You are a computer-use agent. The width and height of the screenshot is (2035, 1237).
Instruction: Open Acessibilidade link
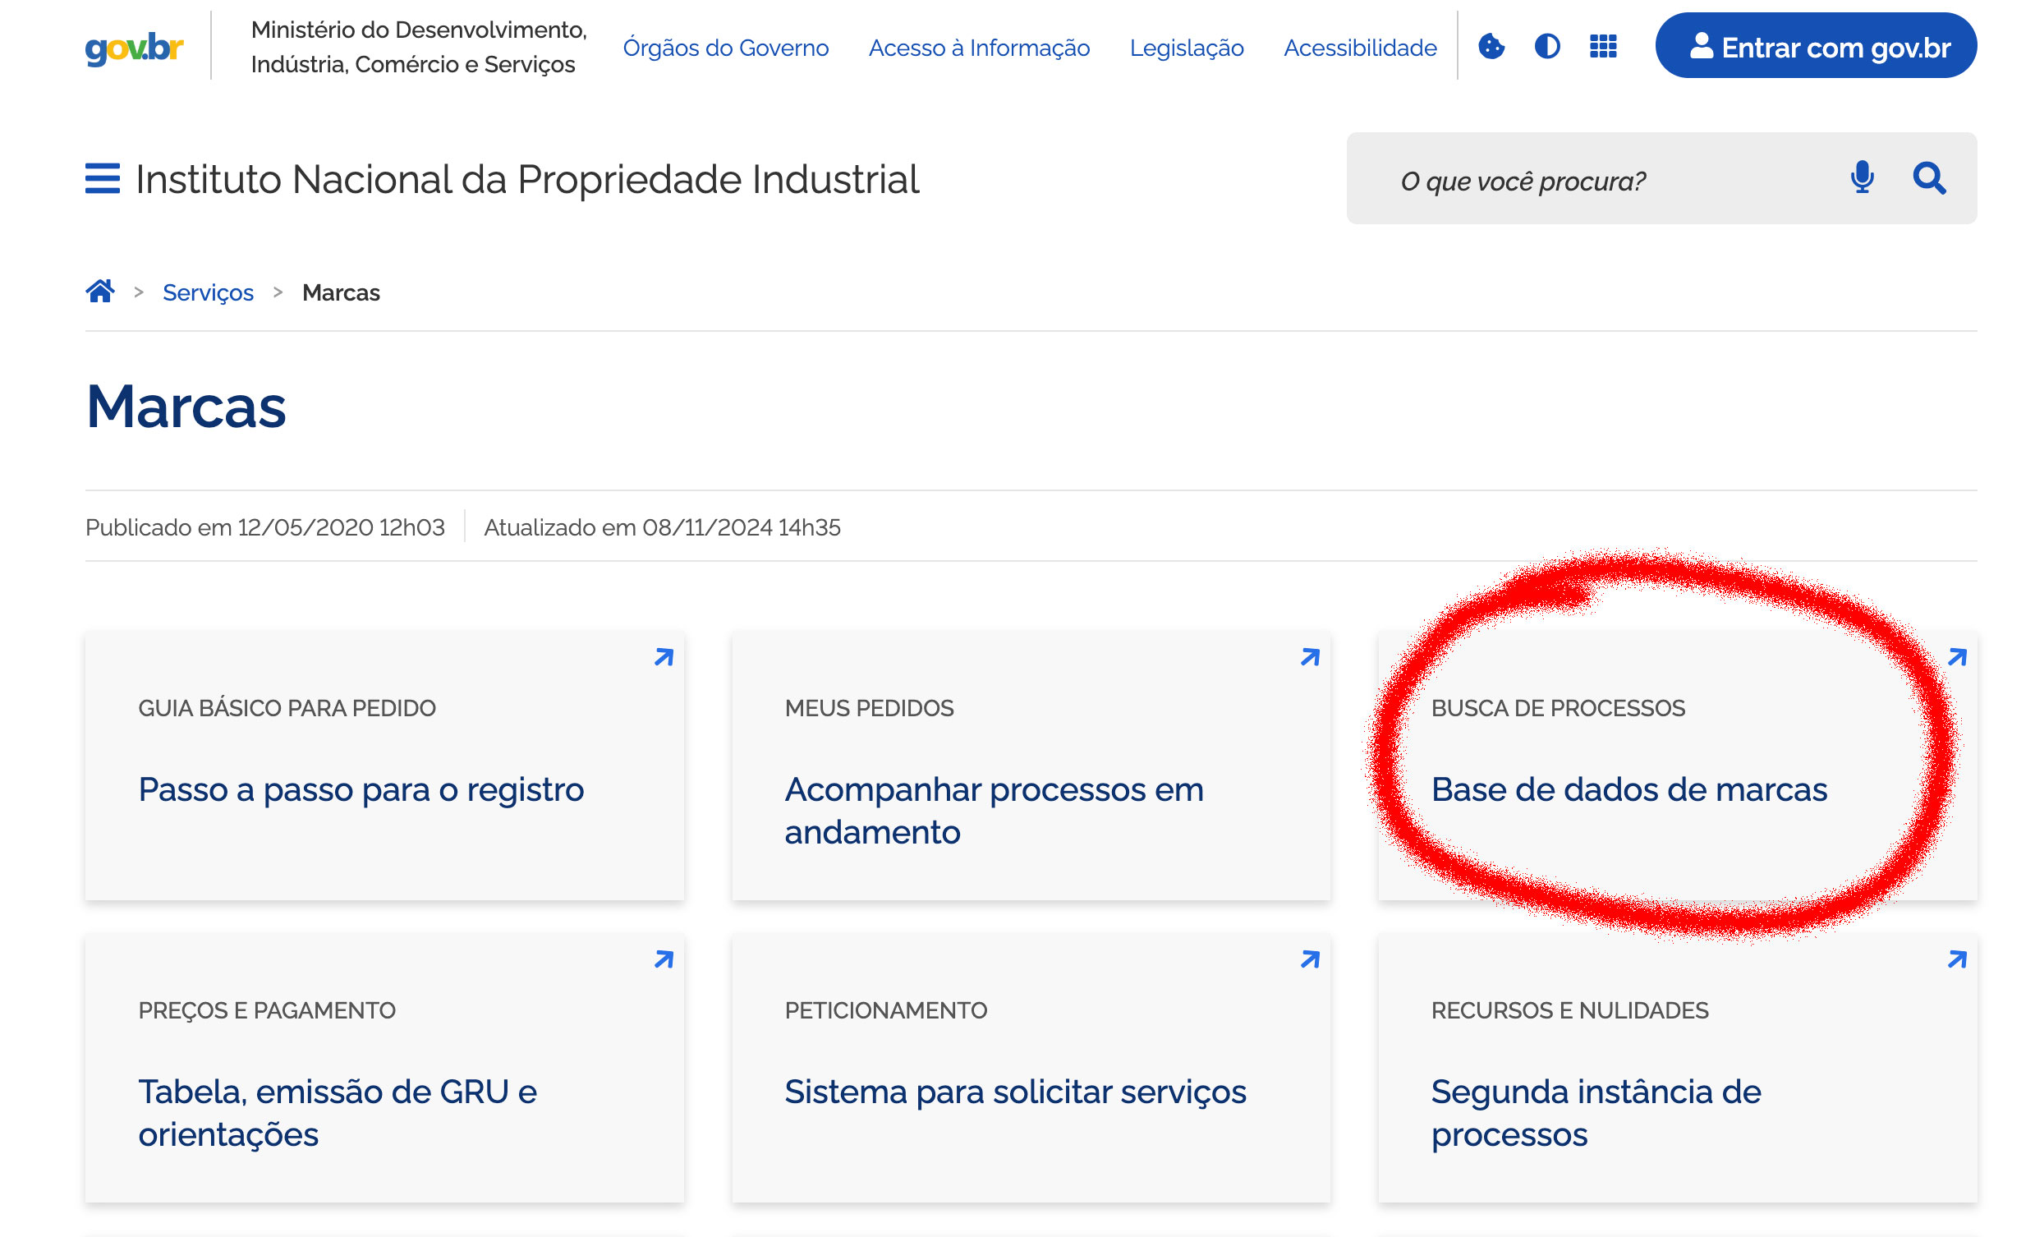coord(1360,48)
